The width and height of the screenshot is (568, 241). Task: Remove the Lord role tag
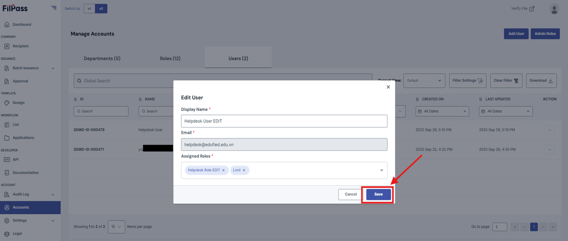(x=244, y=170)
